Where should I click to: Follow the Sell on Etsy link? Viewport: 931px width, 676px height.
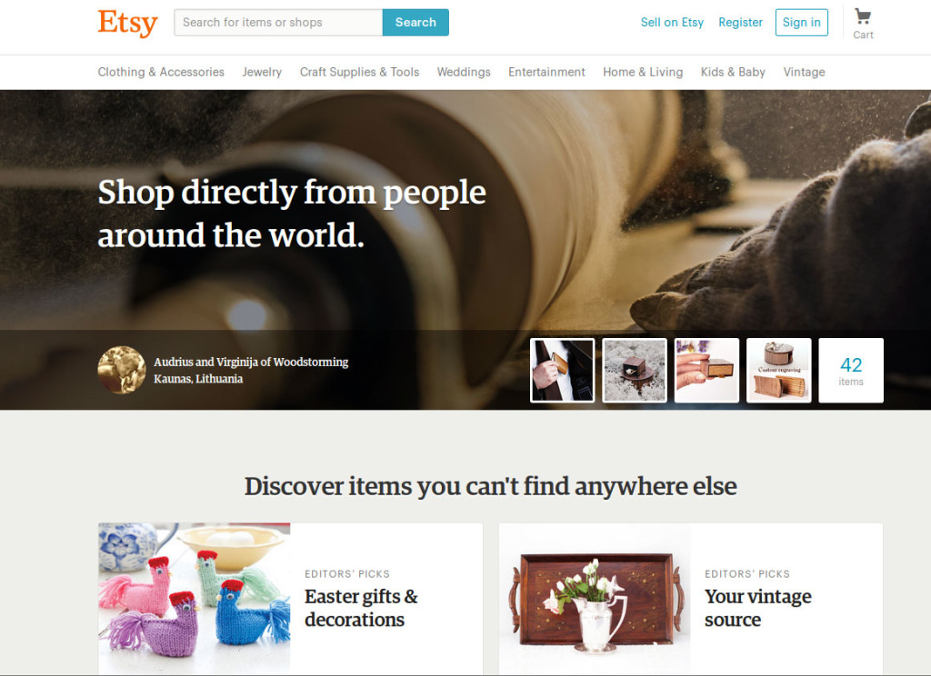[672, 23]
